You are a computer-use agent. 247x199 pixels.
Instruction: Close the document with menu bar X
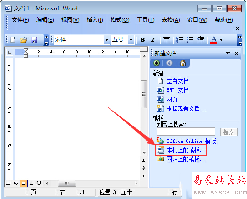(237, 29)
